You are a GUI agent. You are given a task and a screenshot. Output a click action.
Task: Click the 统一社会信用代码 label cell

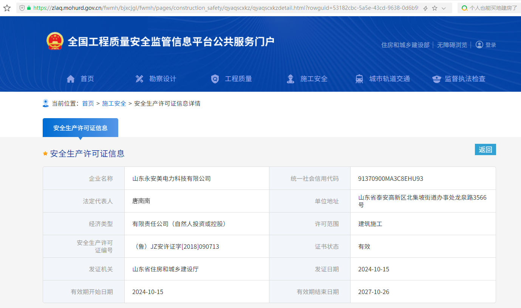pyautogui.click(x=310, y=179)
